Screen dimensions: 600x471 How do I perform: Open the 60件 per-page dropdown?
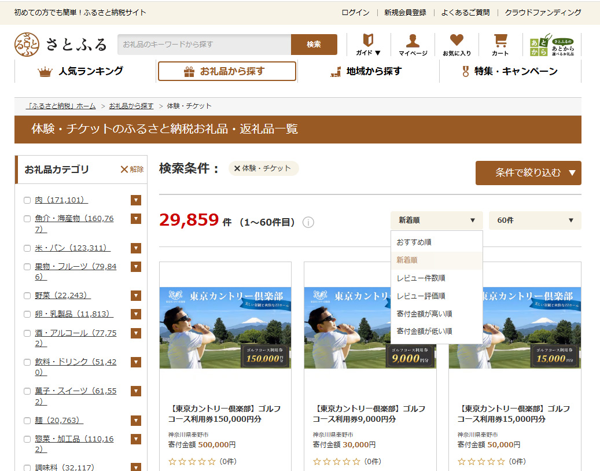coord(535,220)
